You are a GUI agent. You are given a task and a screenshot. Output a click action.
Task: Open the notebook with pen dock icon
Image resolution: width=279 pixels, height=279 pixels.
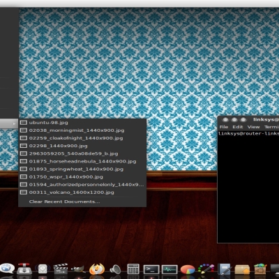(x=225, y=269)
